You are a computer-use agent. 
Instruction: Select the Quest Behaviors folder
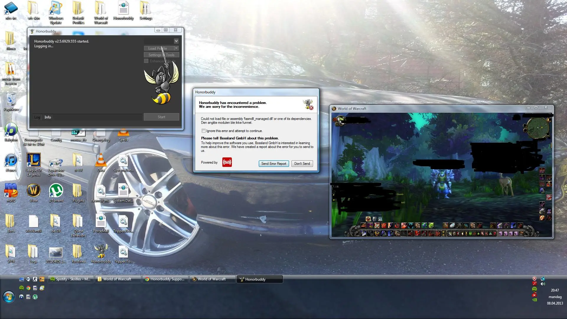78,225
